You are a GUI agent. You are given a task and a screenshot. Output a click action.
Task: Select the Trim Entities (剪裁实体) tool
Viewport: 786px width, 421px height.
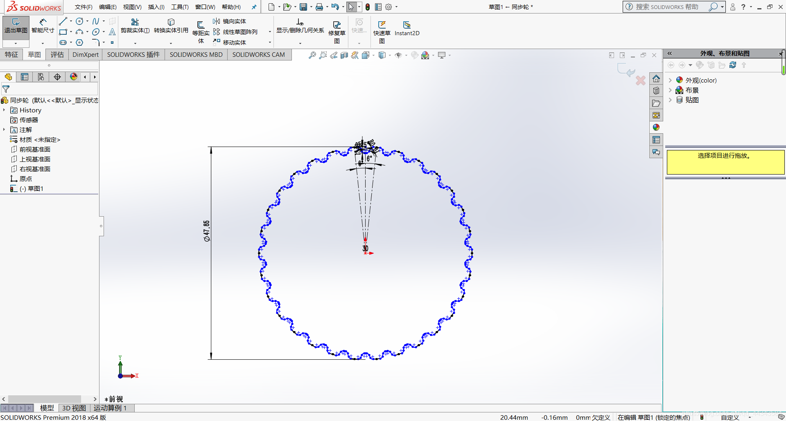135,25
